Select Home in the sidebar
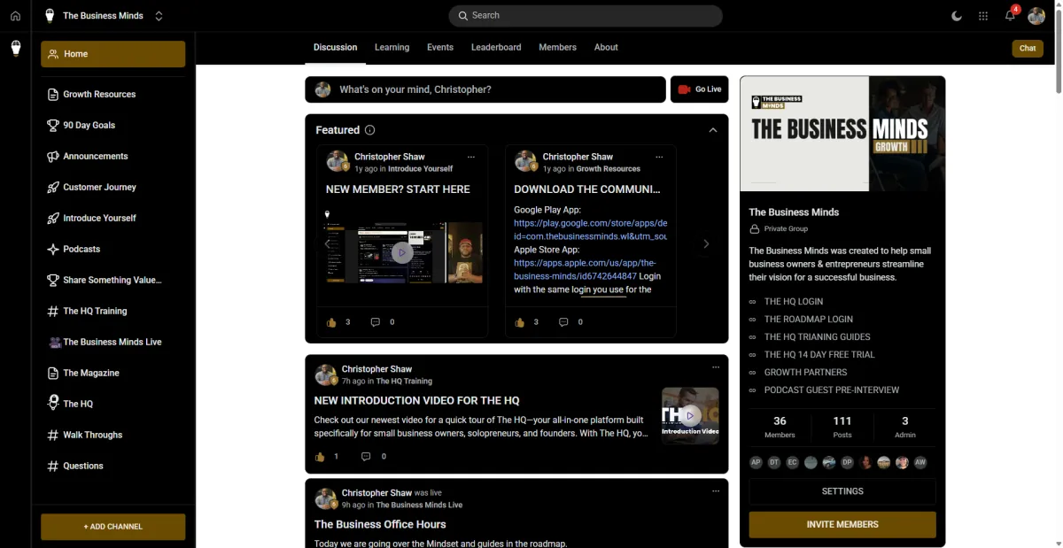This screenshot has height=548, width=1063. (113, 54)
